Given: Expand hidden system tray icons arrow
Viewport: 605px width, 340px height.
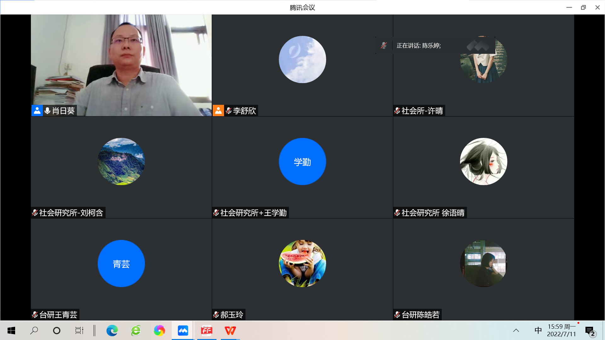Looking at the screenshot, I should pos(516,331).
